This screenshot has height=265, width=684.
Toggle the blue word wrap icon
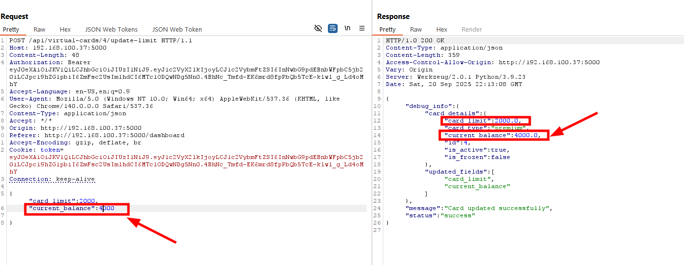pos(333,29)
